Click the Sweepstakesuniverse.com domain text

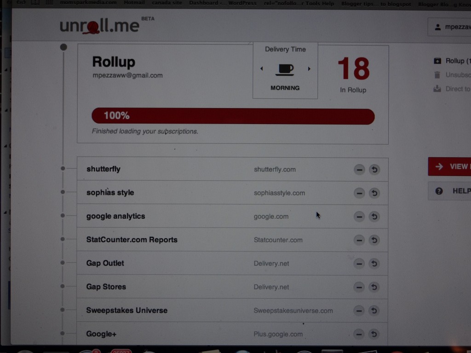pos(293,311)
